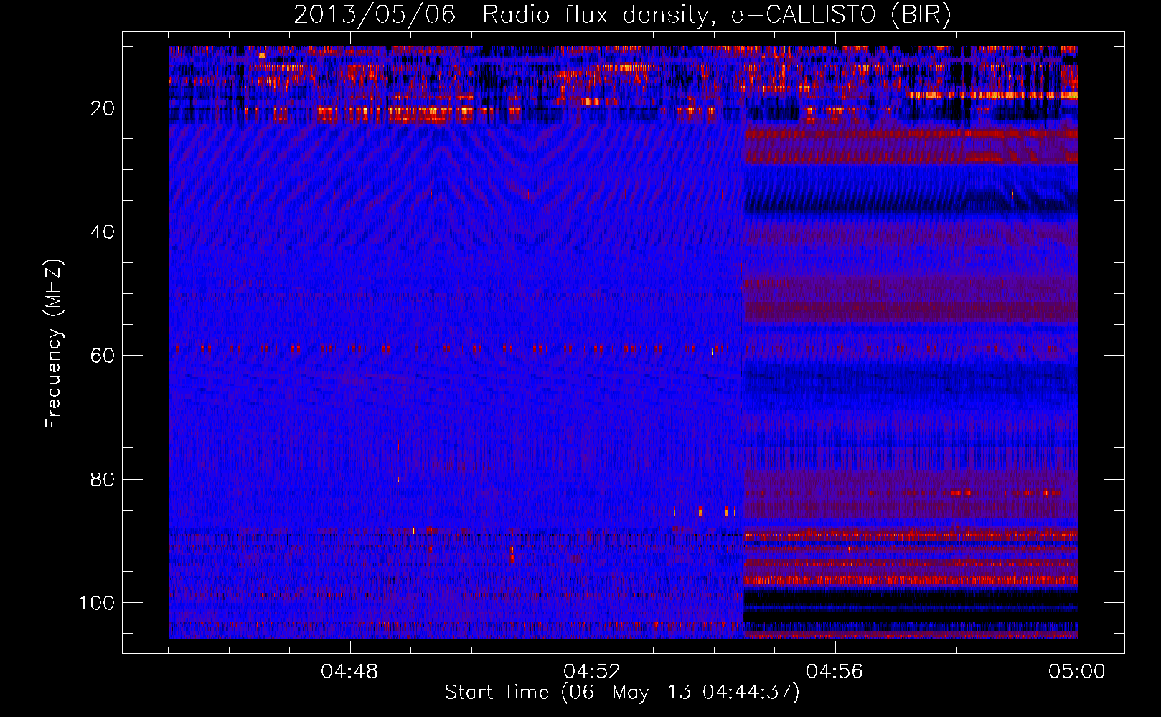This screenshot has height=717, width=1161.
Task: Click the plot title '2013/05/06 Radio flux density, e-CALLISTO (BIR)'
Action: click(x=622, y=15)
